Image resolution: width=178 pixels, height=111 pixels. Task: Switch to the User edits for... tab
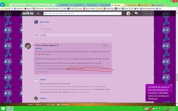(x=145, y=5)
